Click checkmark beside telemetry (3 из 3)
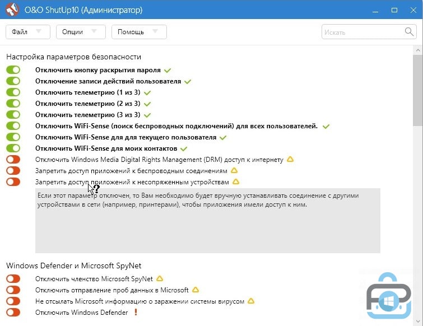The height and width of the screenshot is (326, 423). click(147, 115)
